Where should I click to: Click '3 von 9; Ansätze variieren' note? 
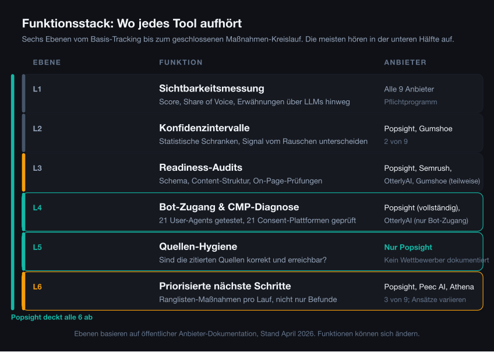[x=425, y=300]
